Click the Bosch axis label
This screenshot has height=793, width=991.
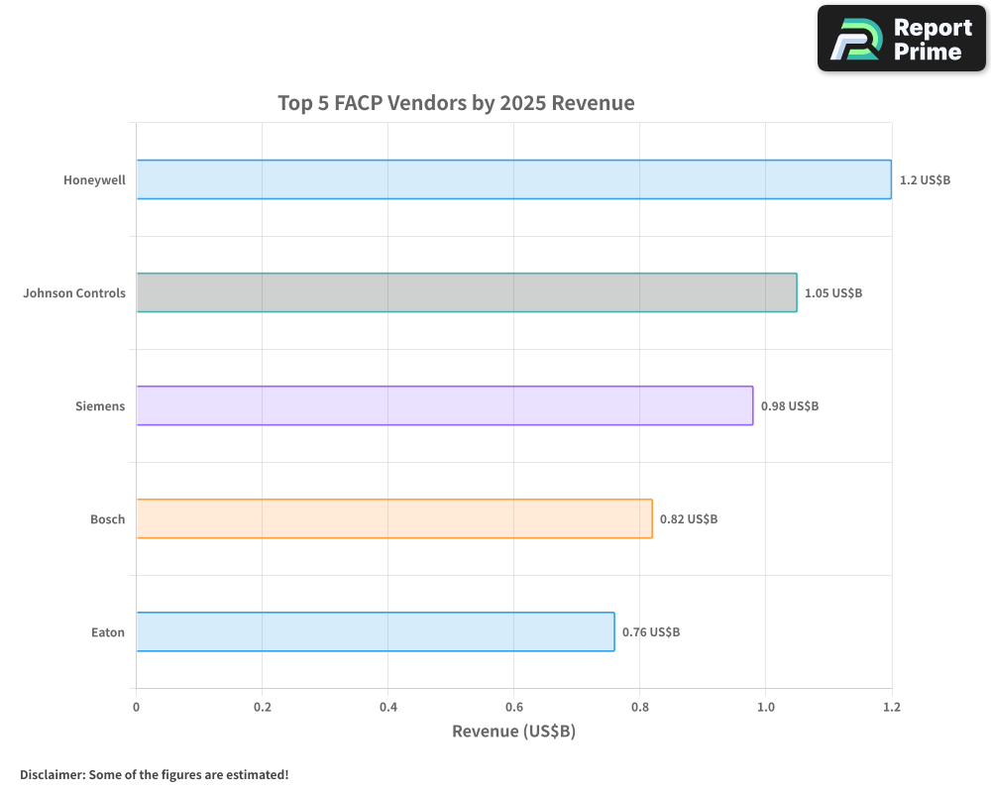[x=107, y=519]
